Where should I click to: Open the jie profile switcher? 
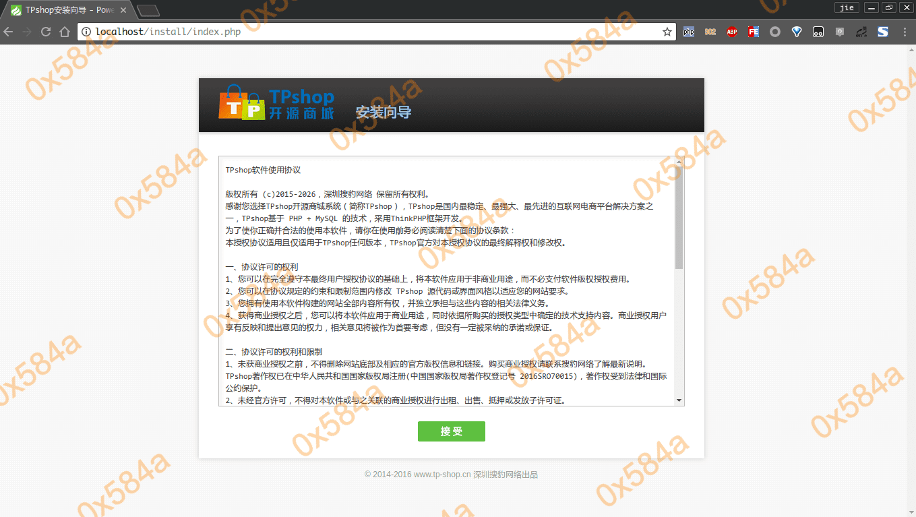point(847,7)
